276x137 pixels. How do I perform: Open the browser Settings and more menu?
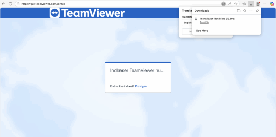point(265,4)
